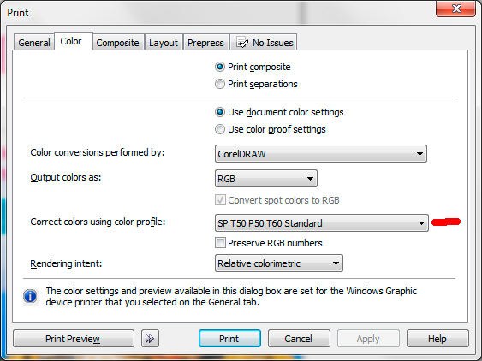This screenshot has height=361, width=482.
Task: Expand the Rendering intent dropdown
Action: click(279, 263)
